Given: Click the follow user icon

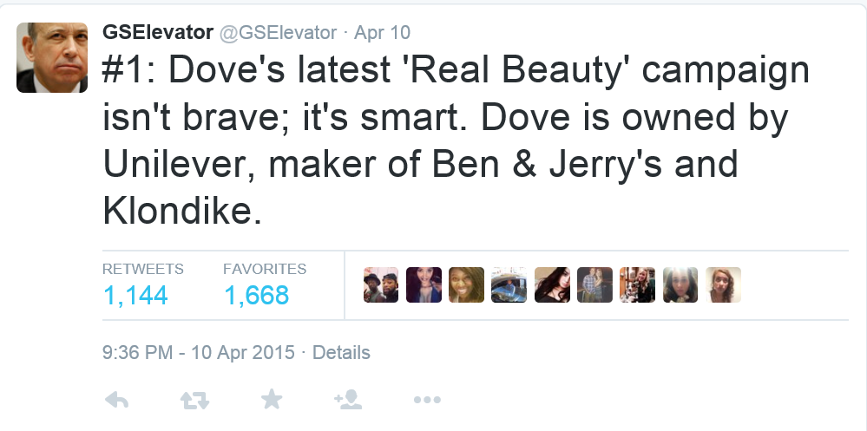Looking at the screenshot, I should (x=348, y=399).
